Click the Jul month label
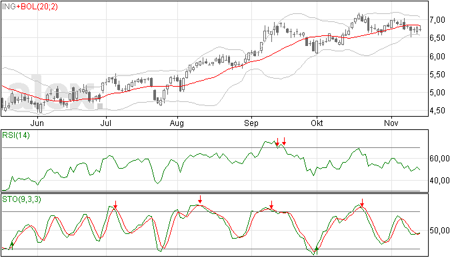The width and height of the screenshot is (460, 258). (x=105, y=123)
